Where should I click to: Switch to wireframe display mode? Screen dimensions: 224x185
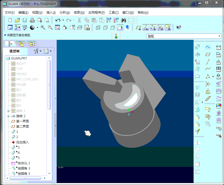(98, 28)
